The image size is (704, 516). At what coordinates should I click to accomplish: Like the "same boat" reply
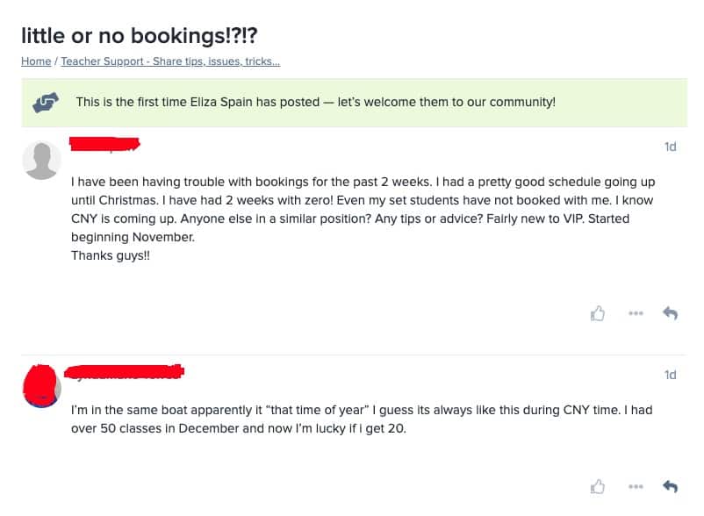598,486
